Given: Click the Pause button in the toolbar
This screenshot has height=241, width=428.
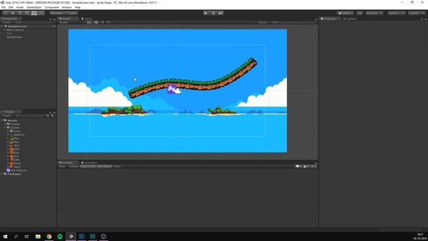Looking at the screenshot, I should tap(213, 13).
